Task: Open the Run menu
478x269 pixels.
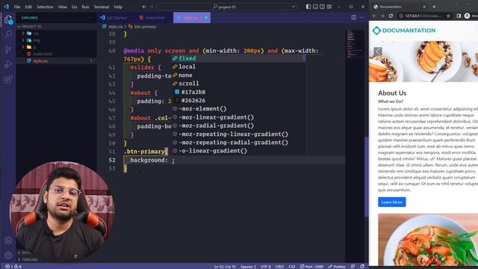Action: click(x=85, y=7)
